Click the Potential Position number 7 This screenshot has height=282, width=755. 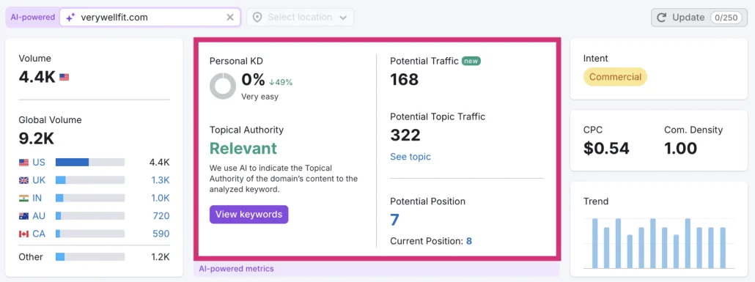point(395,220)
